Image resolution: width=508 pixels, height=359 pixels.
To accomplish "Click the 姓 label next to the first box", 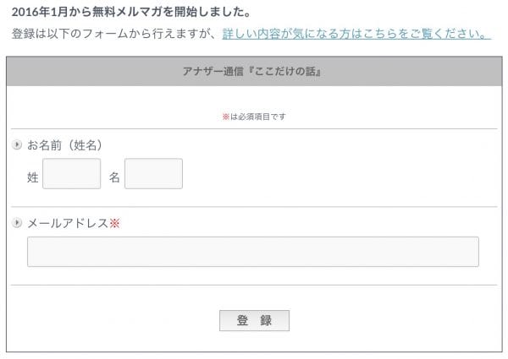I will 33,177.
